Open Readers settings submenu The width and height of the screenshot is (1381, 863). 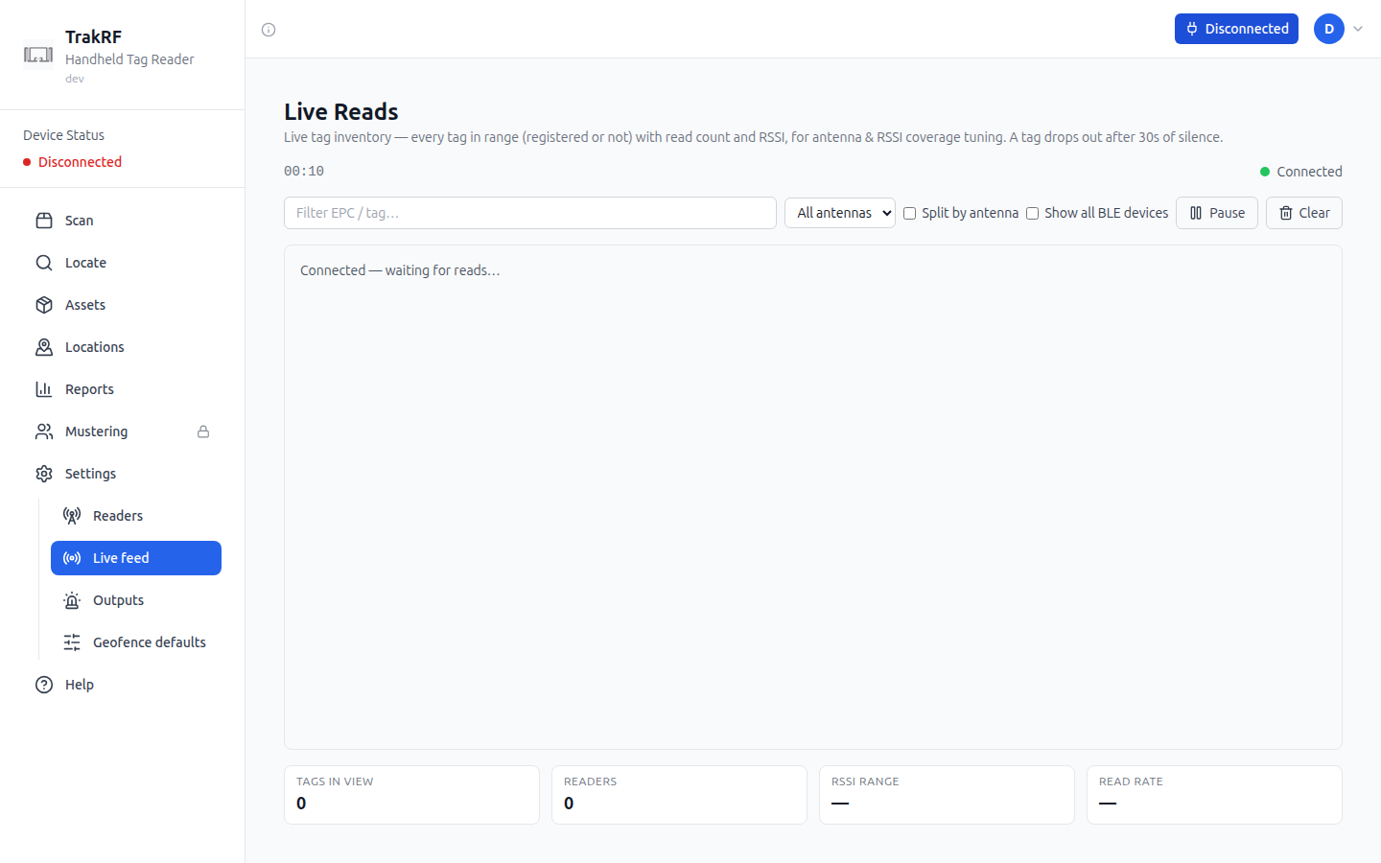click(136, 516)
